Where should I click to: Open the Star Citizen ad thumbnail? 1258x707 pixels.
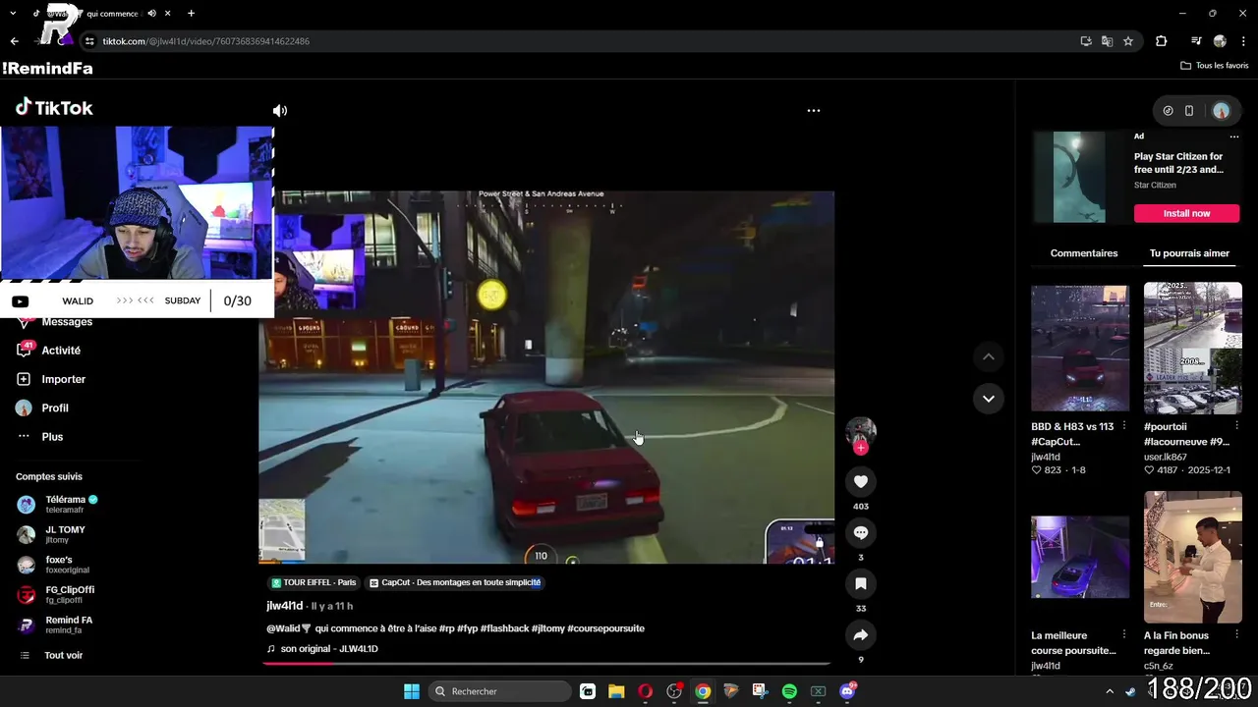(1079, 178)
